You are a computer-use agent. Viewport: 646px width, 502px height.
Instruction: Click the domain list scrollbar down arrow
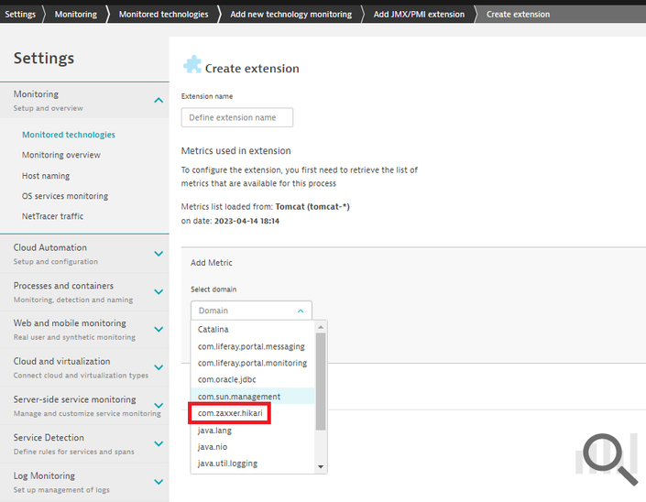(x=321, y=466)
